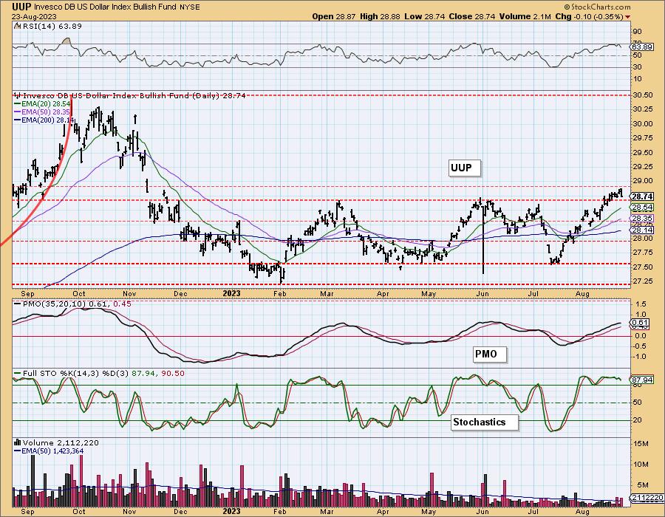Click the StockCharts.com copyright text
This screenshot has height=517, width=665.
coord(597,7)
